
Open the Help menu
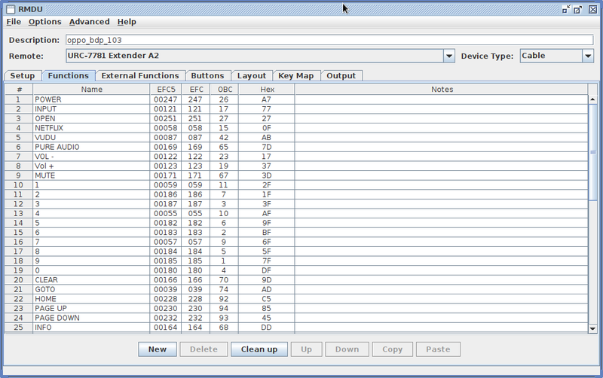tap(127, 22)
